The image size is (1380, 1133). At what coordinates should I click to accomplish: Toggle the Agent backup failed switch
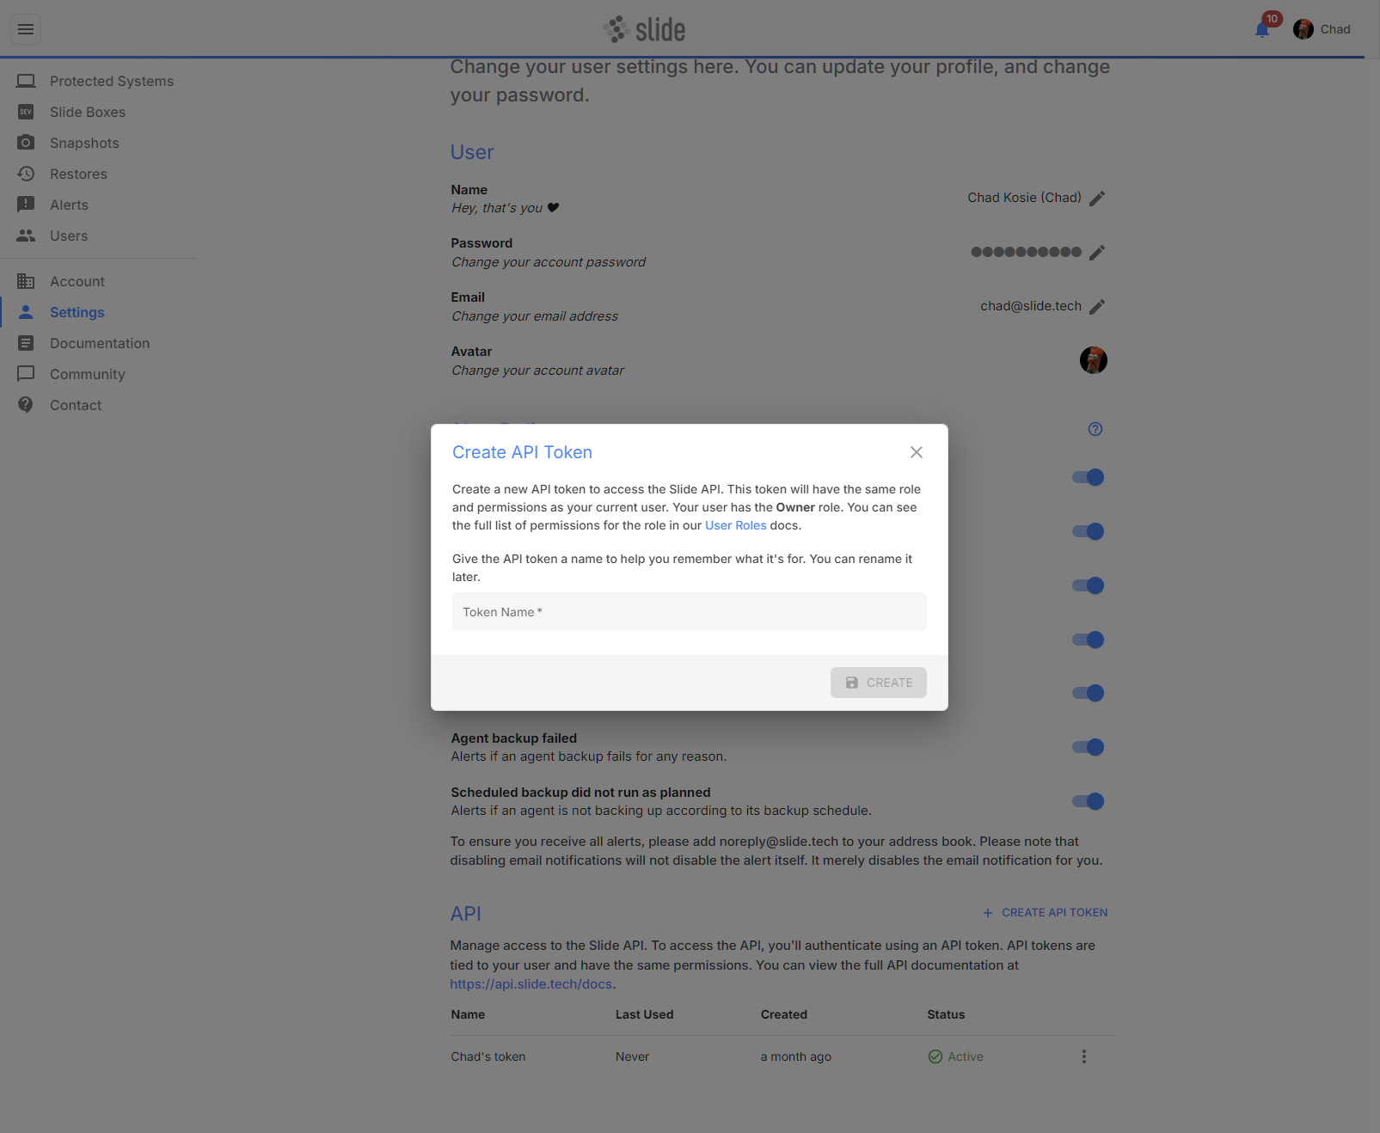click(1088, 747)
